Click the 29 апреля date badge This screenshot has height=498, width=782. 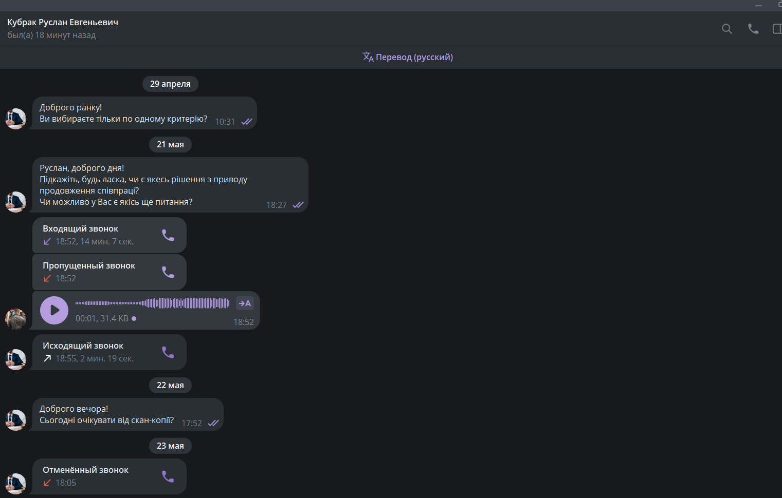(170, 84)
